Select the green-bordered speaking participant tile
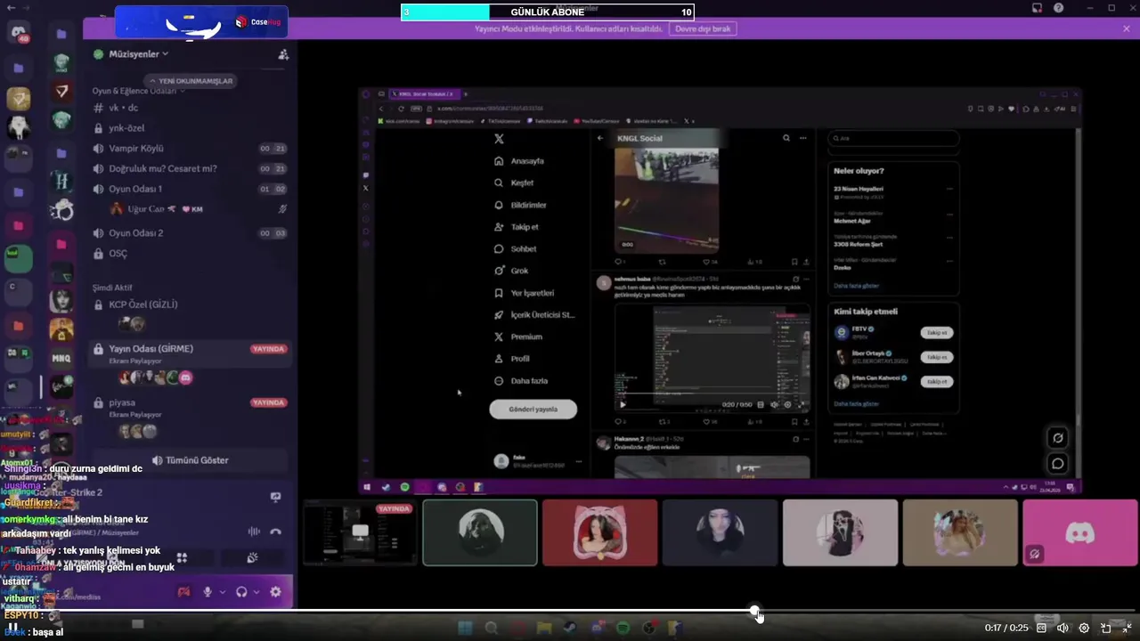 coord(480,532)
